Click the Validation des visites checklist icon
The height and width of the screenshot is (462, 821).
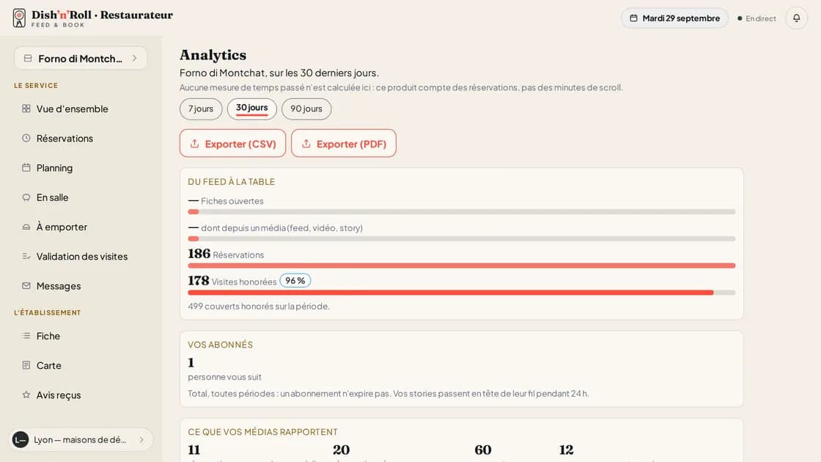(x=26, y=256)
